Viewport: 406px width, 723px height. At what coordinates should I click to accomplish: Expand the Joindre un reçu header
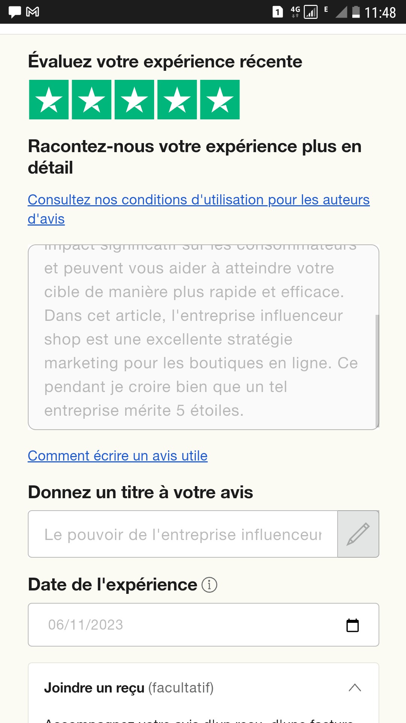pyautogui.click(x=129, y=688)
